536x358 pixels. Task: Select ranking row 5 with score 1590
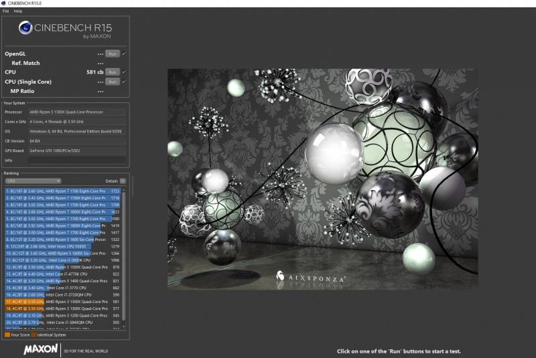click(62, 219)
